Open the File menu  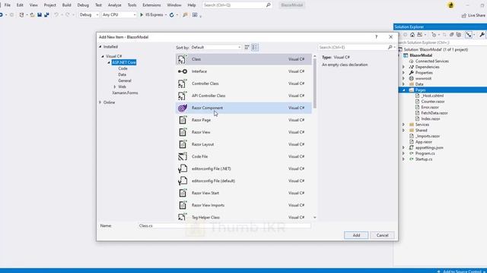pyautogui.click(x=8, y=5)
